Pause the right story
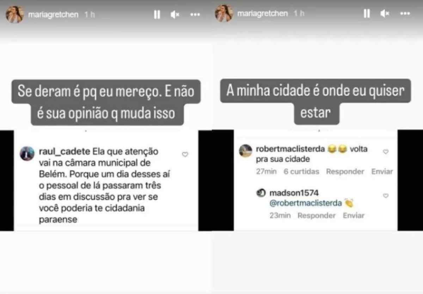423x294 pixels. [x=367, y=14]
